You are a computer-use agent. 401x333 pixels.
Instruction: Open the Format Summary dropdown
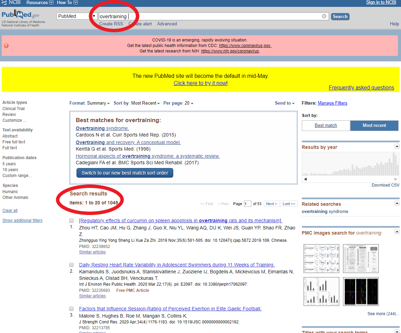point(90,103)
